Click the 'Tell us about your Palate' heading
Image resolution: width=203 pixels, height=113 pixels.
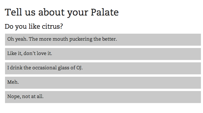pos(62,13)
